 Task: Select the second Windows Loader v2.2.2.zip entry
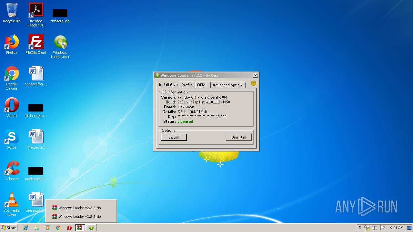[x=81, y=217]
